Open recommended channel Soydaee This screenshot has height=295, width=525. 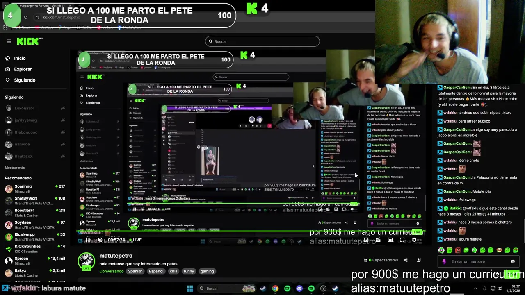click(x=35, y=225)
